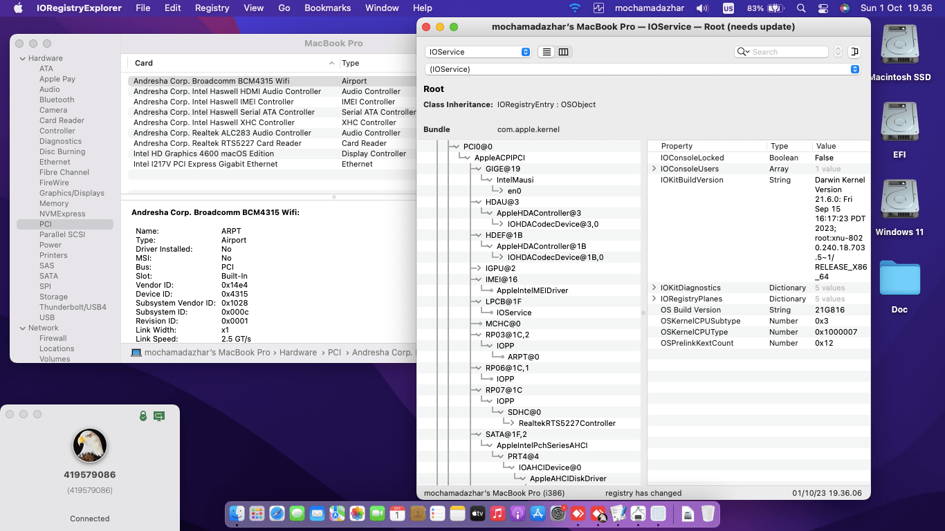Click the green lock security icon

[143, 416]
